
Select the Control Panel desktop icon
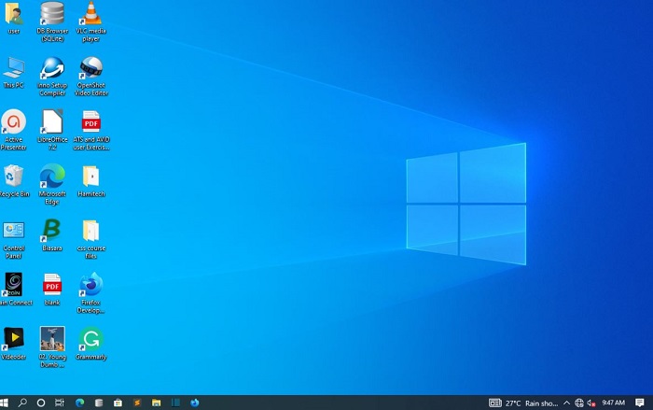[14, 239]
